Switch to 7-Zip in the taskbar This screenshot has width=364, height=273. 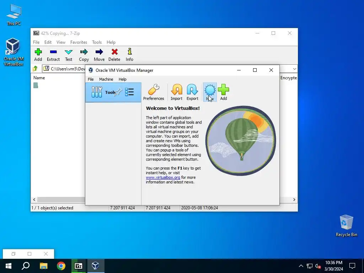pos(78,266)
